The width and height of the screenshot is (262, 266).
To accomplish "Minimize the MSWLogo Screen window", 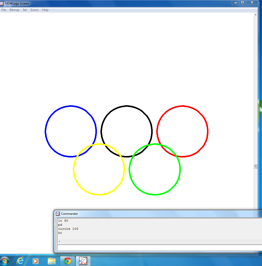I will [236, 3].
